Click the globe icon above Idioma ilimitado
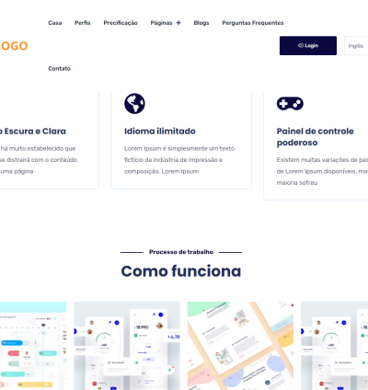 pyautogui.click(x=134, y=104)
